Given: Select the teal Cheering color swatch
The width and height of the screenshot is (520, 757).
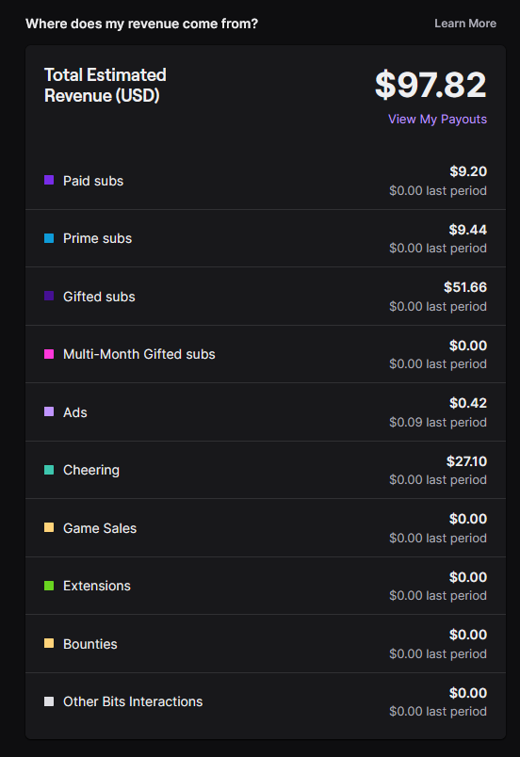Looking at the screenshot, I should click(49, 470).
